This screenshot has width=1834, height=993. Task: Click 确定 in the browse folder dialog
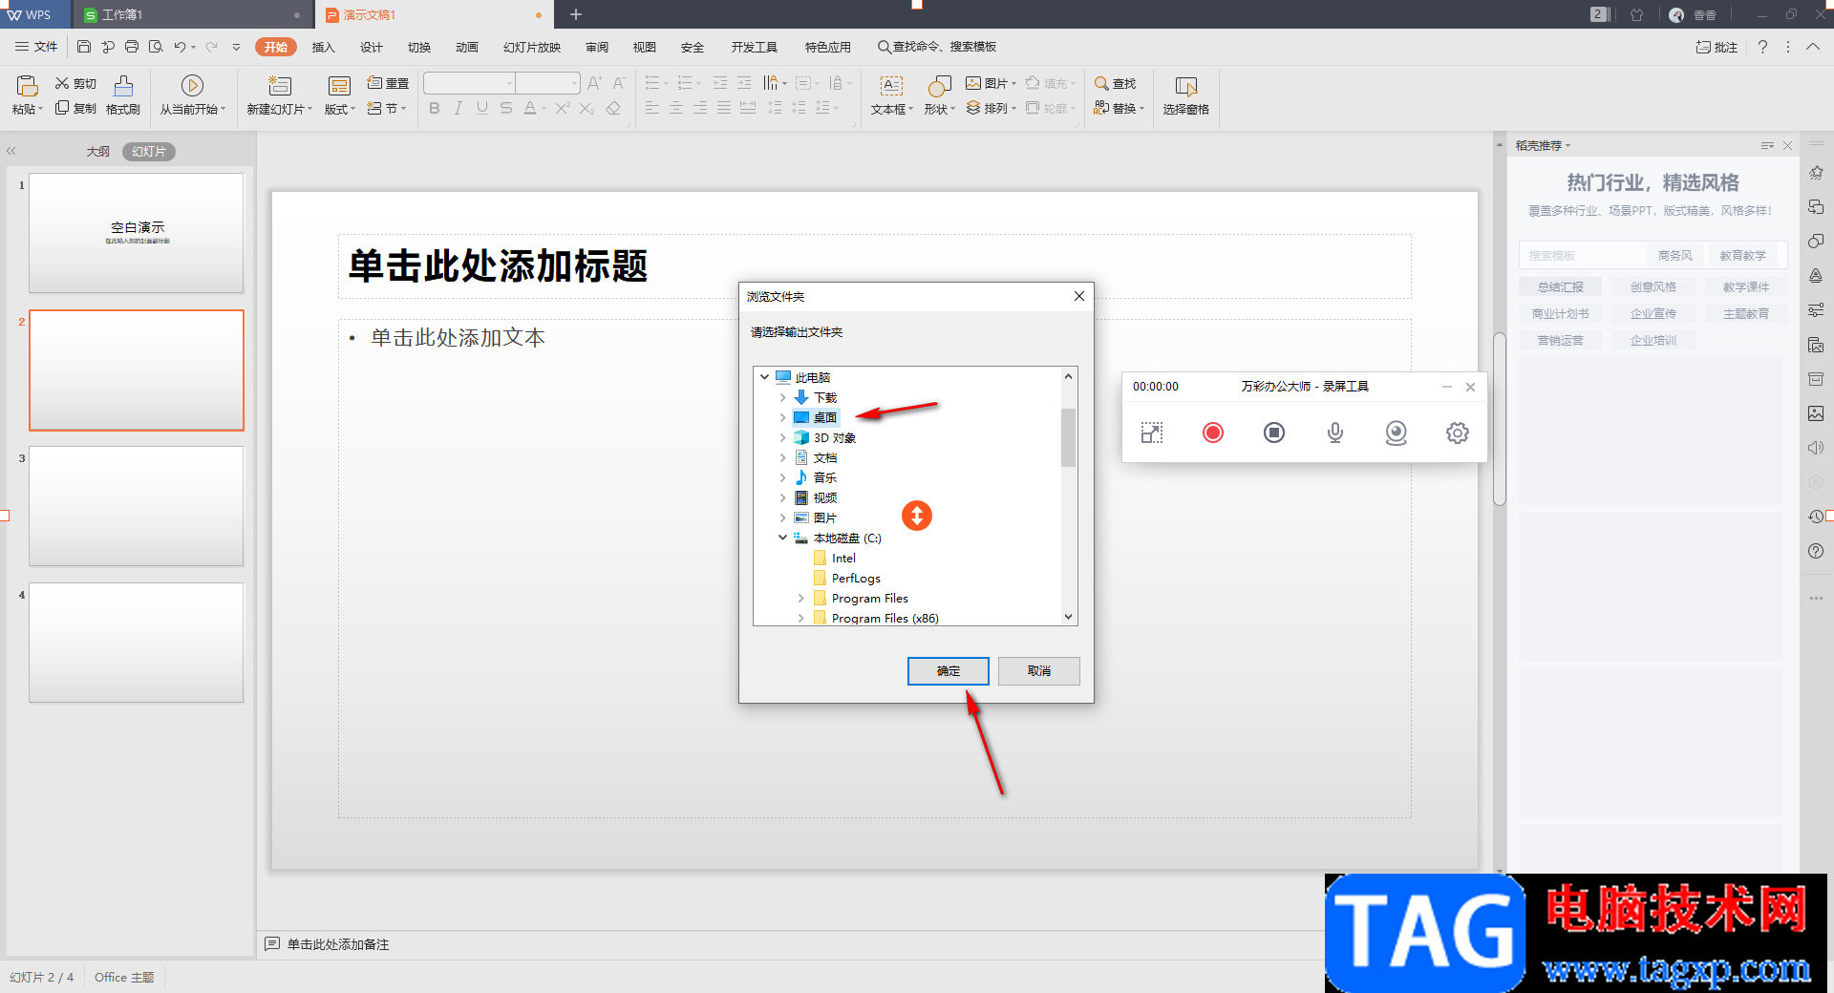coord(949,671)
